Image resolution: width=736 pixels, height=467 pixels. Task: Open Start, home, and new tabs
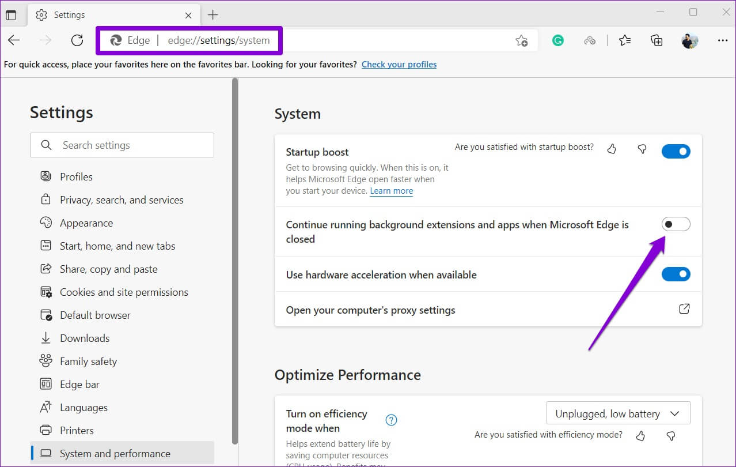(x=122, y=246)
